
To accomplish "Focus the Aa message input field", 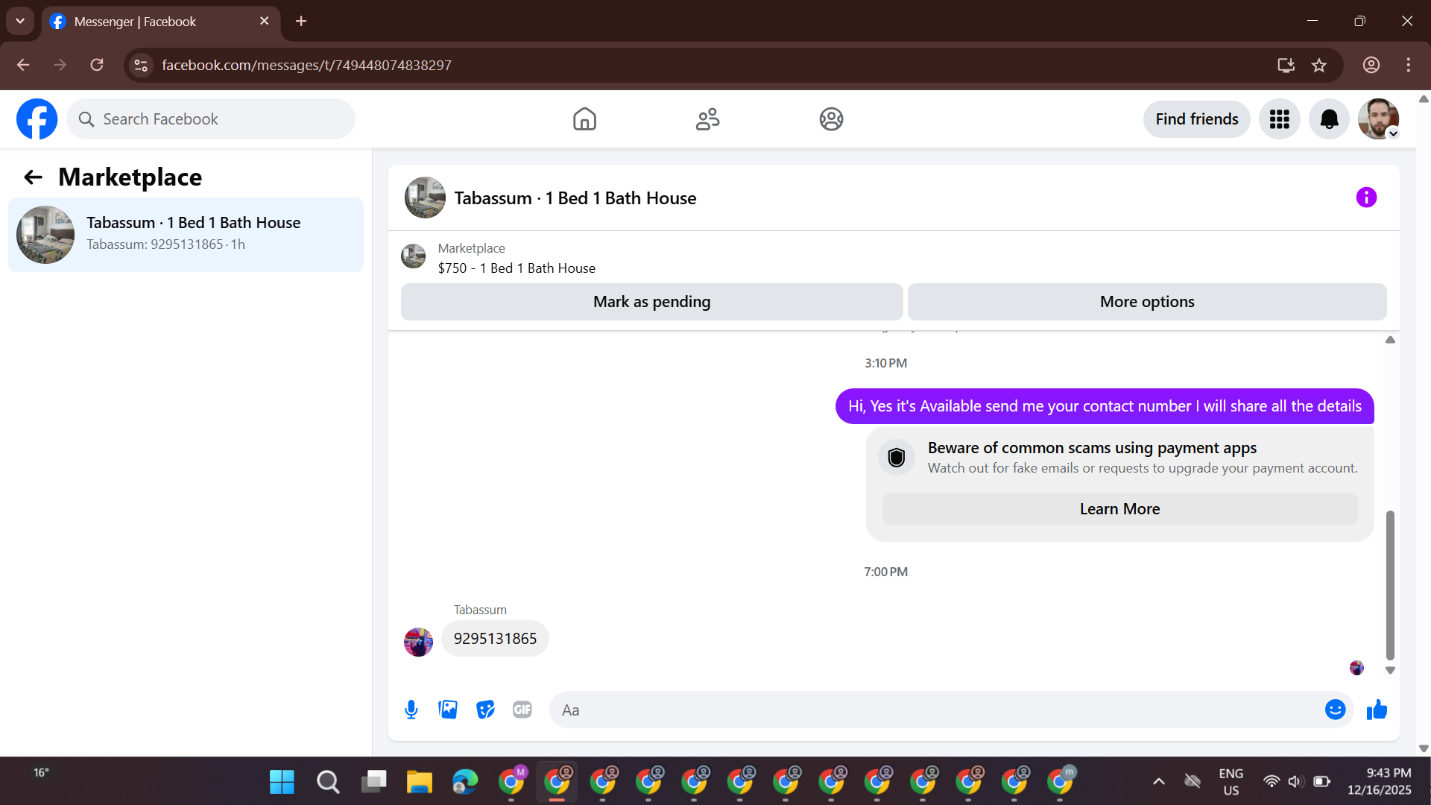I will 935,710.
